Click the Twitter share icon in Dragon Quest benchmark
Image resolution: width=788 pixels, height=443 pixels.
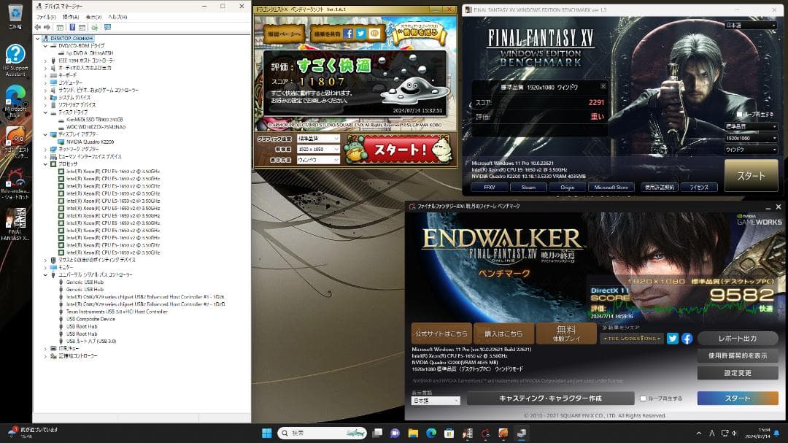point(361,33)
